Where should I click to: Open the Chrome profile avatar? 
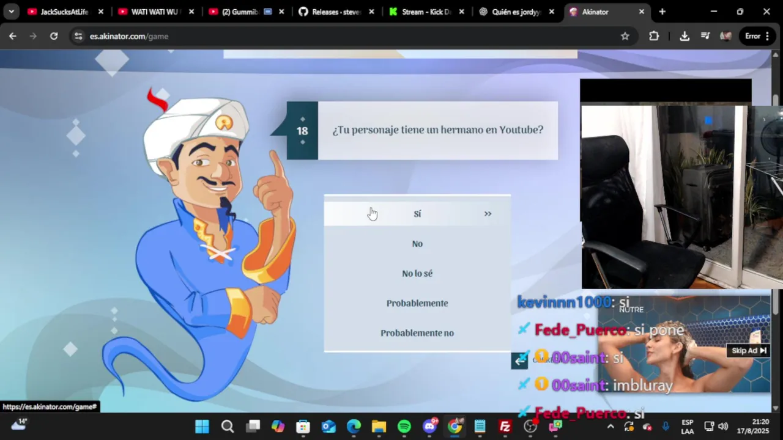pyautogui.click(x=726, y=36)
